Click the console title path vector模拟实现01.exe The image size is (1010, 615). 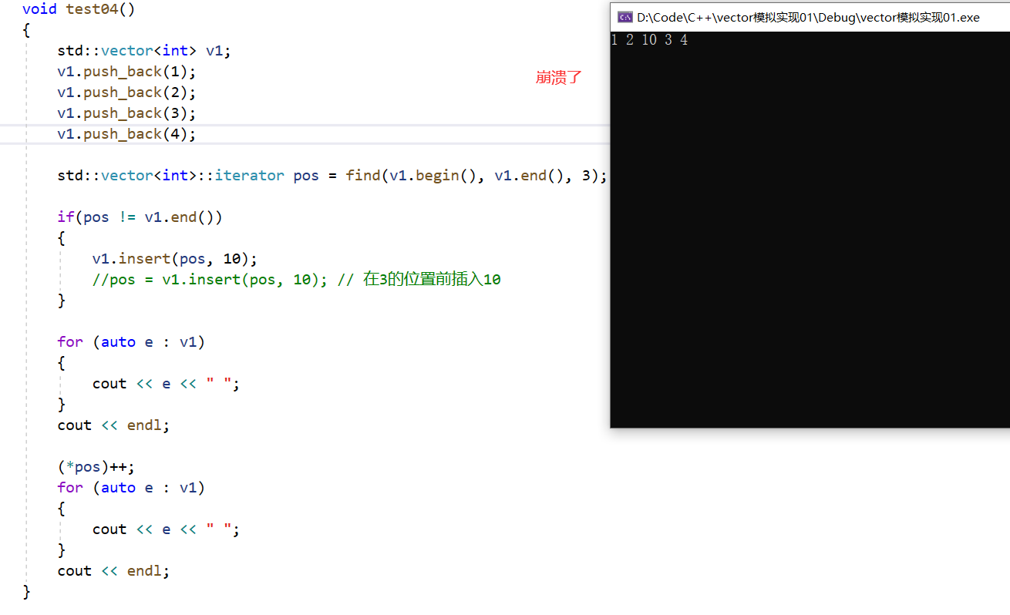(x=808, y=17)
